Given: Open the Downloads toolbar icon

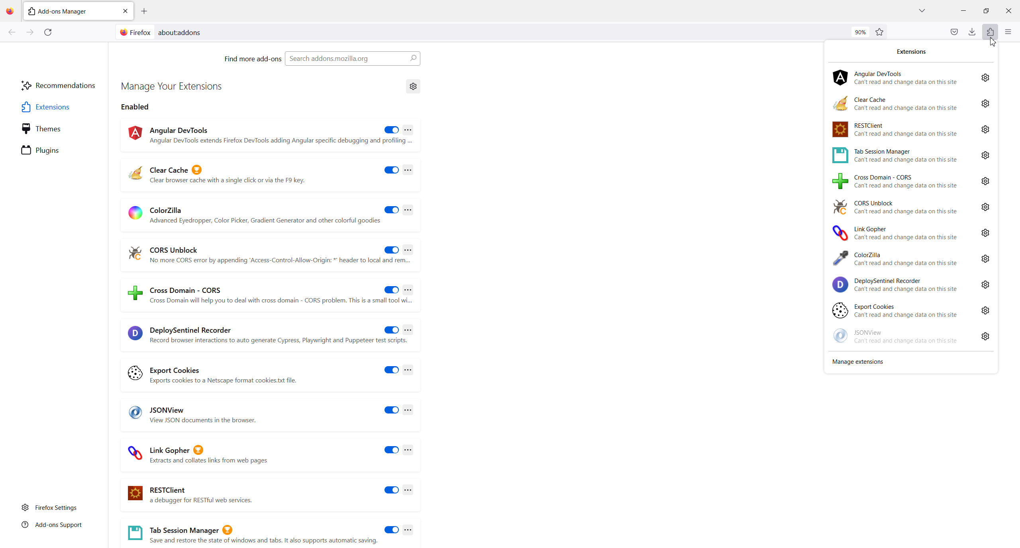Looking at the screenshot, I should [x=972, y=32].
